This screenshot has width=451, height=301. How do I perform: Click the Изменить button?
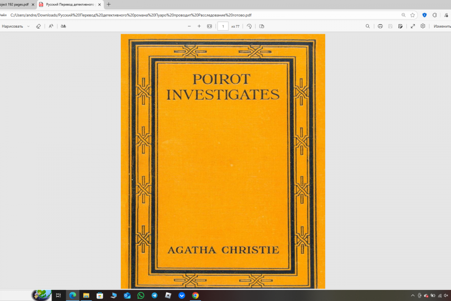click(442, 26)
